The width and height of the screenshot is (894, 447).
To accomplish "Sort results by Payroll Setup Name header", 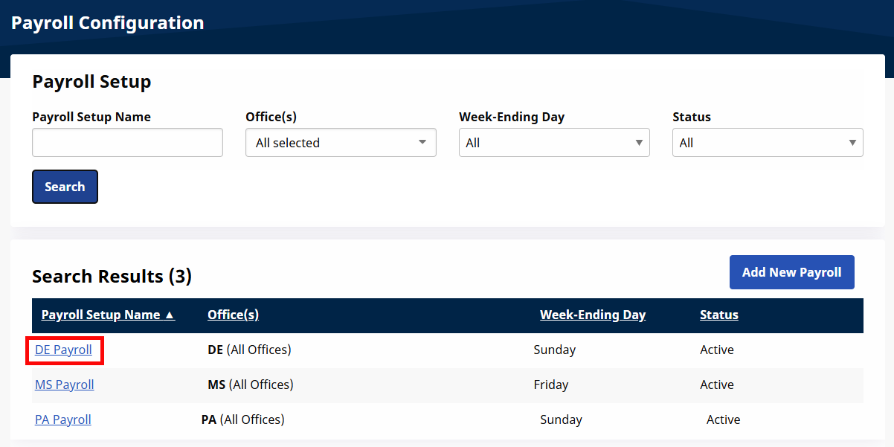I will (x=108, y=315).
